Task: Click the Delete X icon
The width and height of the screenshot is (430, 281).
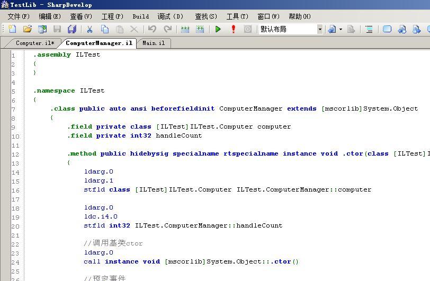Action: pos(134,29)
